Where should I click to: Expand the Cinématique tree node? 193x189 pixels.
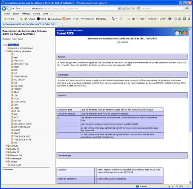pos(6,158)
